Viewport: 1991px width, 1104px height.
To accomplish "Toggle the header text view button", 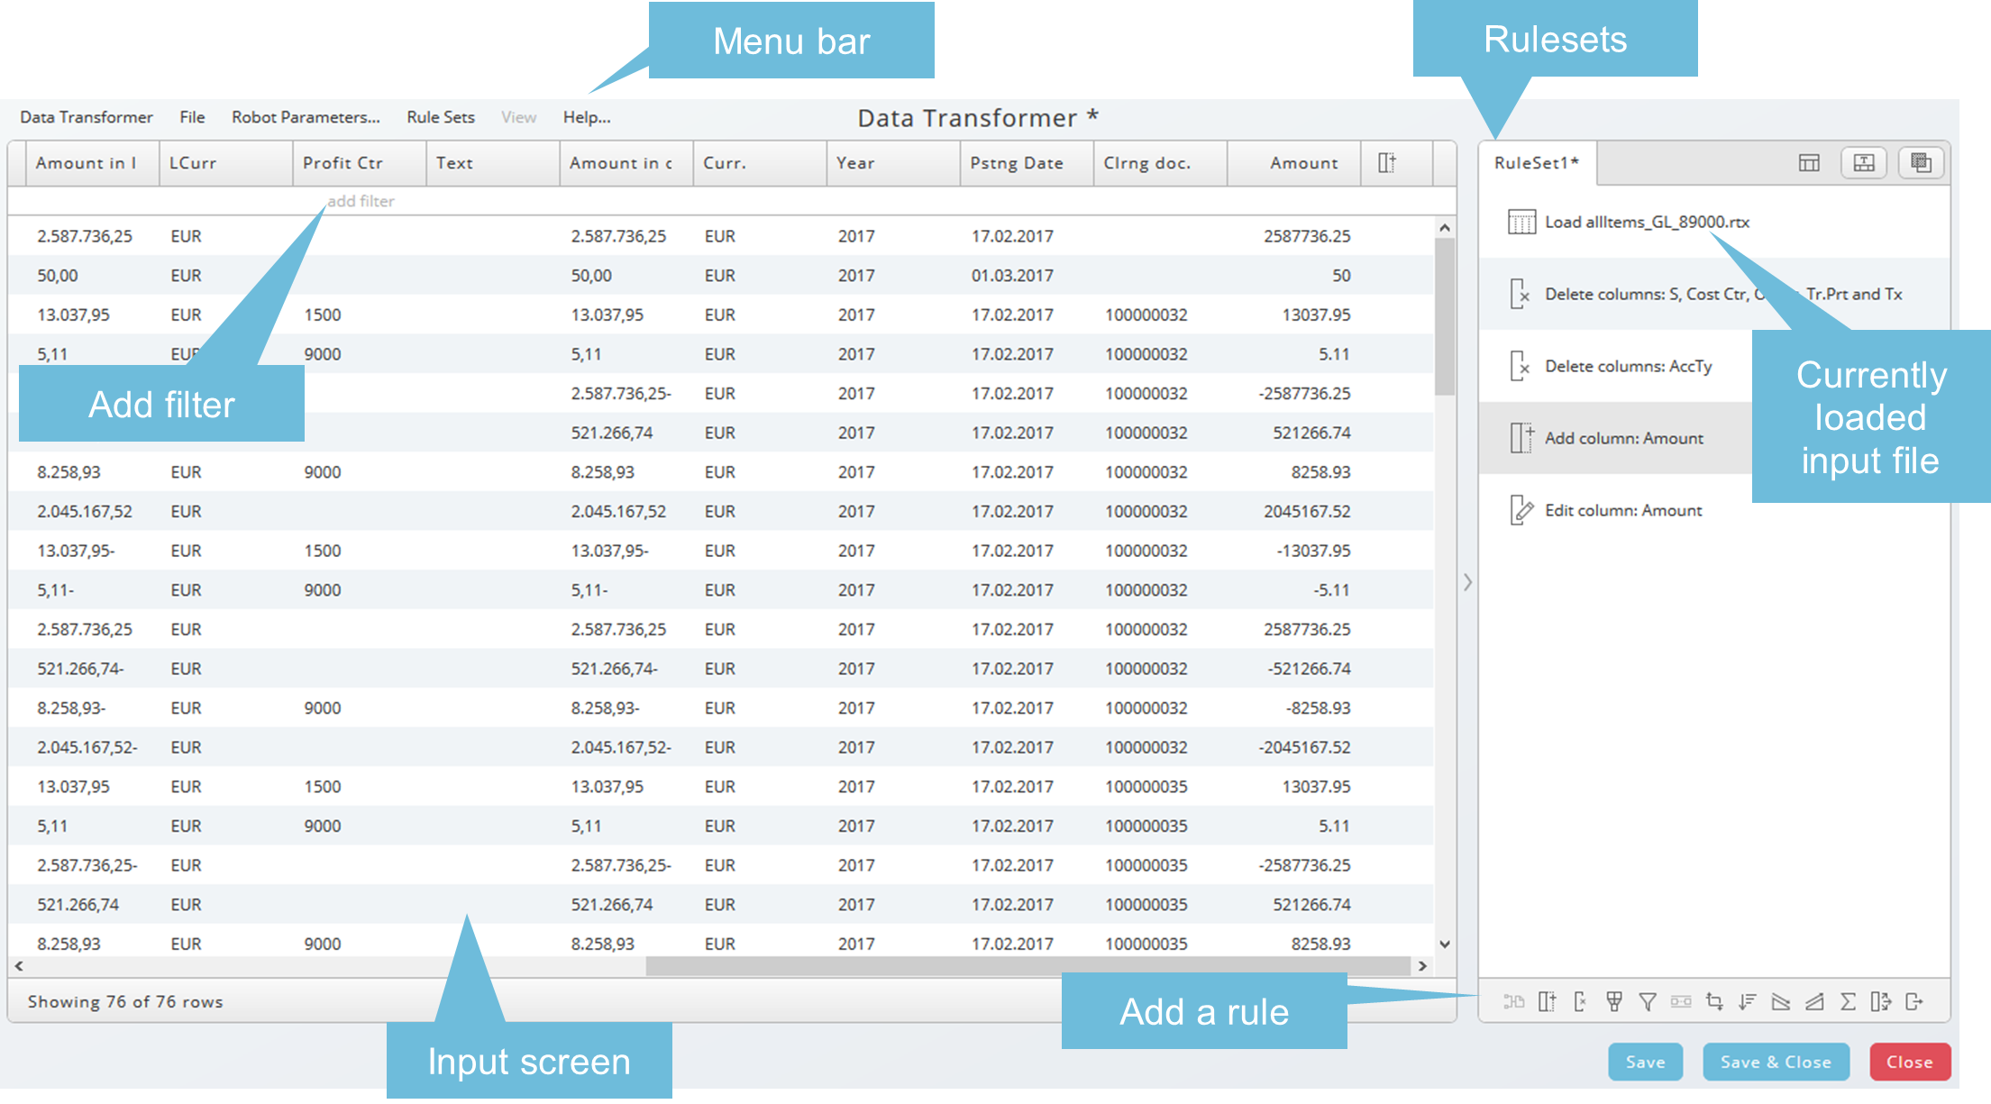I will click(1864, 163).
